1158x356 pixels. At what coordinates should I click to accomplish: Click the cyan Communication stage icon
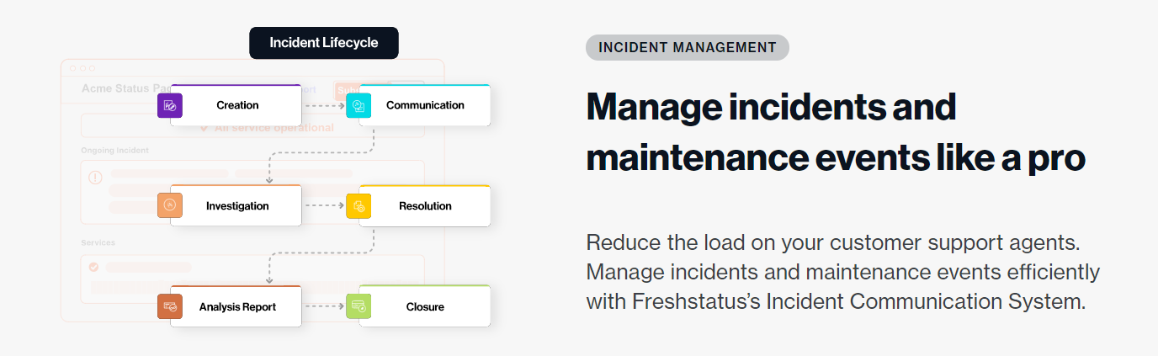359,105
